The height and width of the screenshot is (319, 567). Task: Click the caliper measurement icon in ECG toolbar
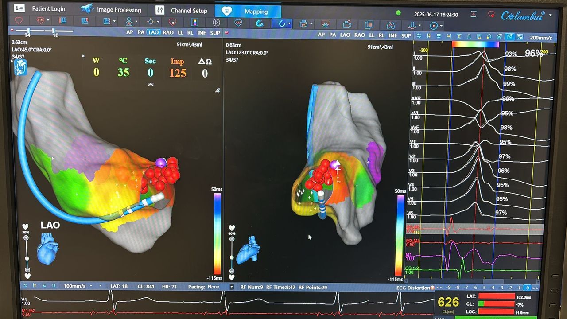pos(450,37)
